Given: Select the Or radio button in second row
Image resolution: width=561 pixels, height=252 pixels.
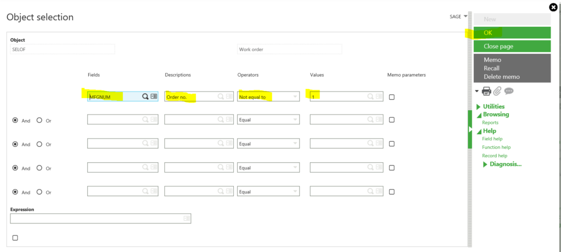Looking at the screenshot, I should pyautogui.click(x=39, y=120).
